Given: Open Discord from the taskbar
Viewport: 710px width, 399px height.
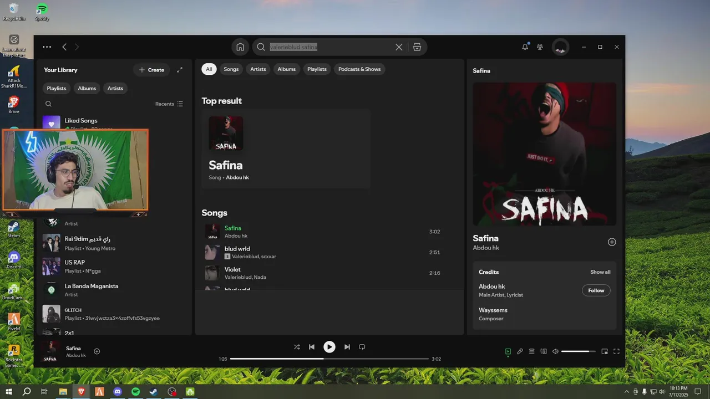Looking at the screenshot, I should (118, 391).
